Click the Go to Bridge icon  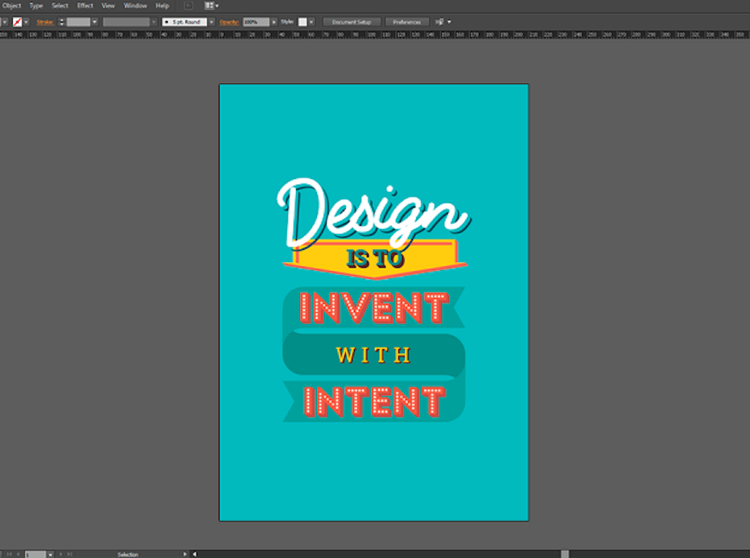pyautogui.click(x=189, y=6)
